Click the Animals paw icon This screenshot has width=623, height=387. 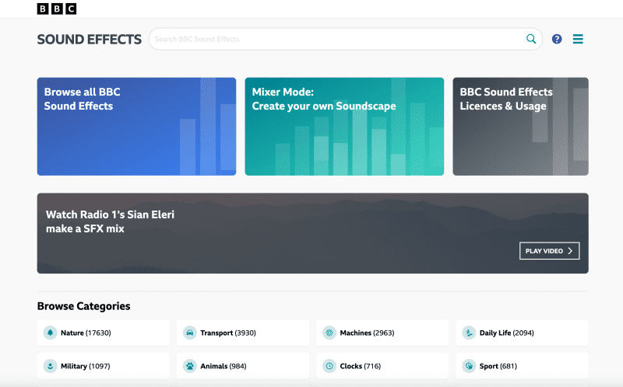(x=190, y=366)
